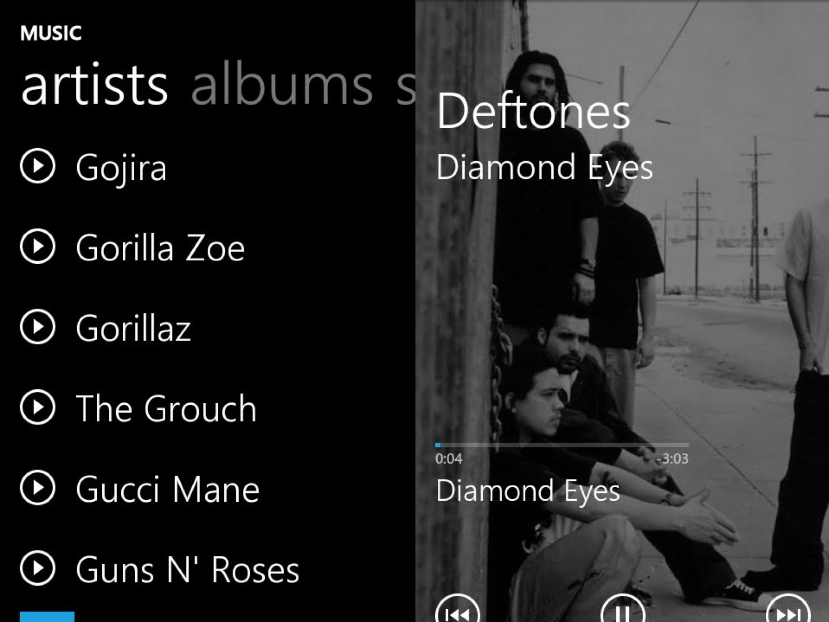Hit the play icon next to Guns N' Roses
Viewport: 829px width, 622px height.
click(37, 568)
